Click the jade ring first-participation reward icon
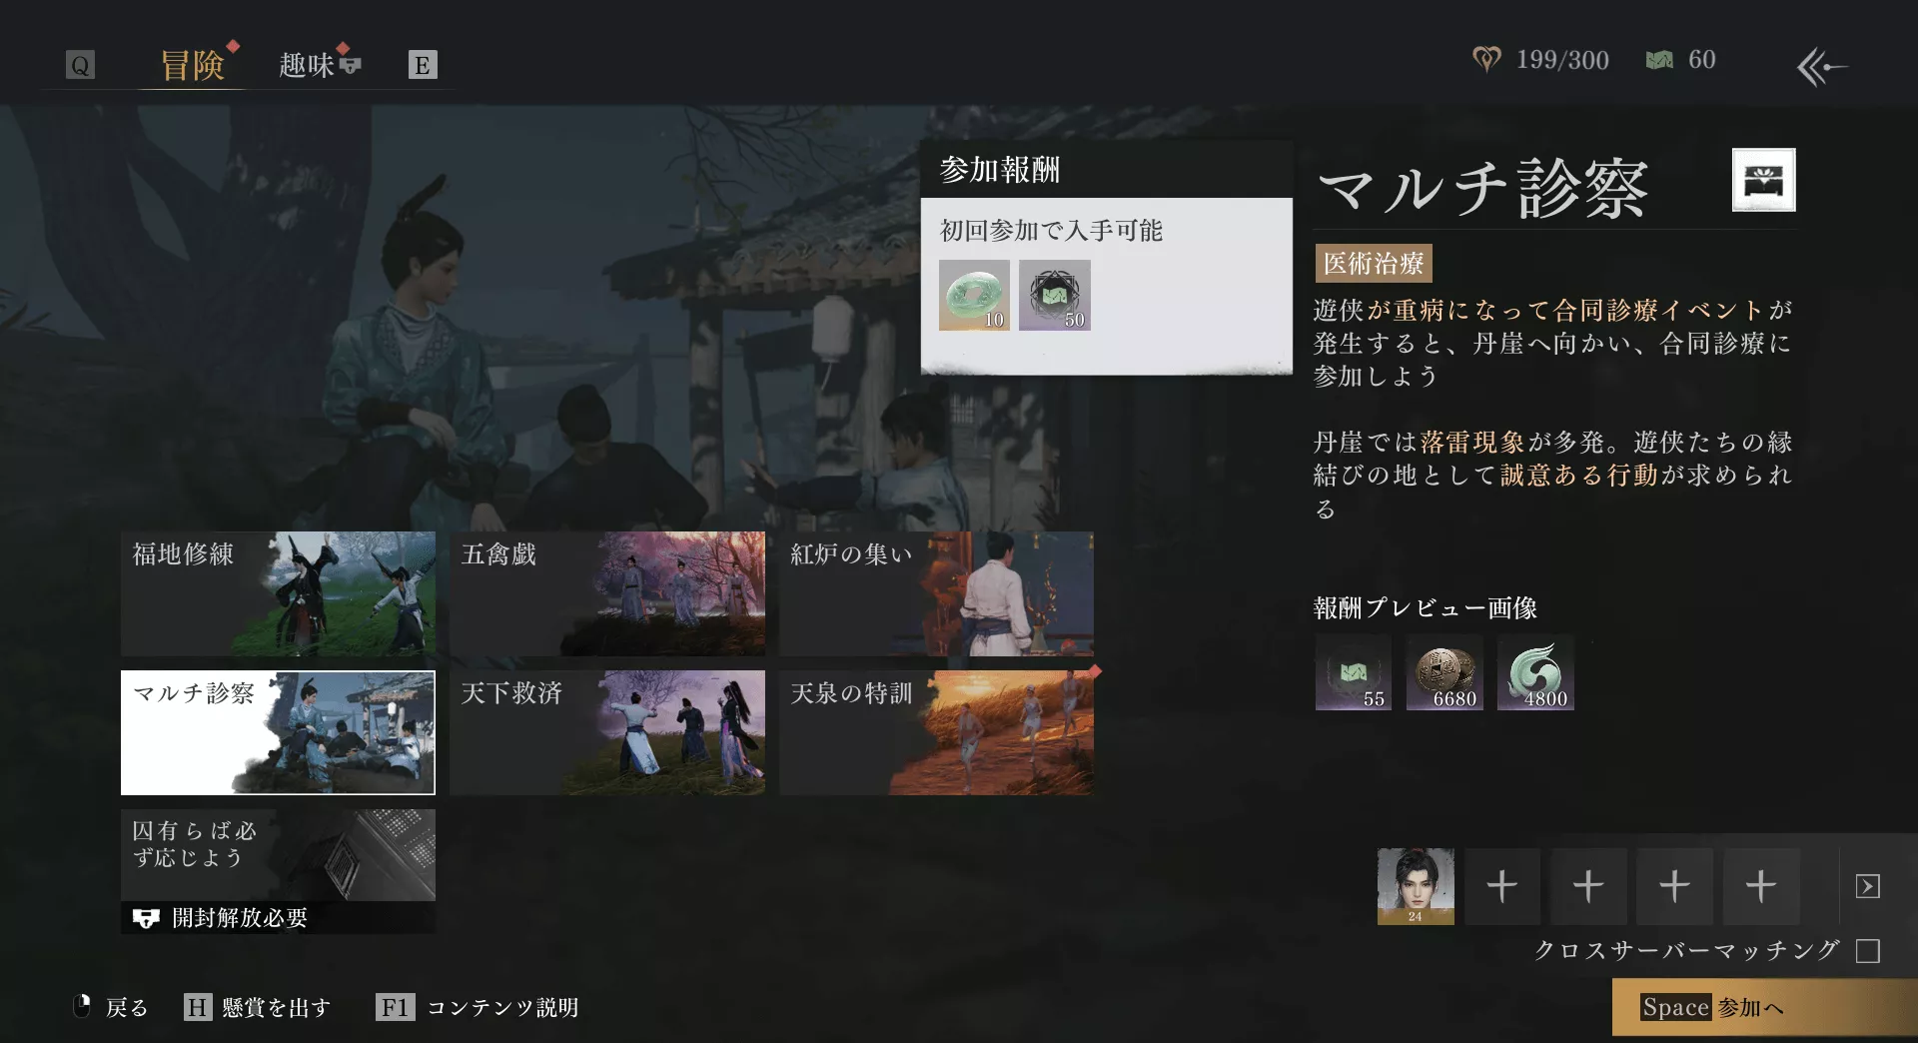 pos(974,295)
